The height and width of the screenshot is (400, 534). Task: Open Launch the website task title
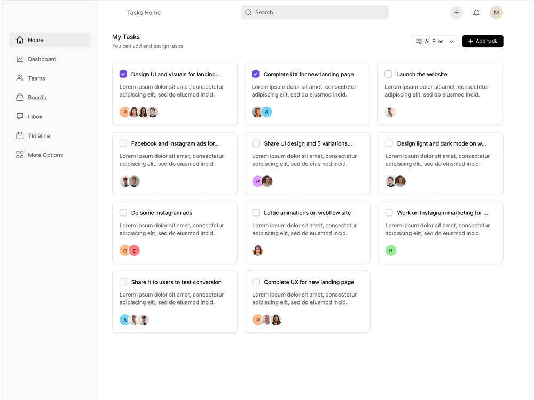pos(422,74)
